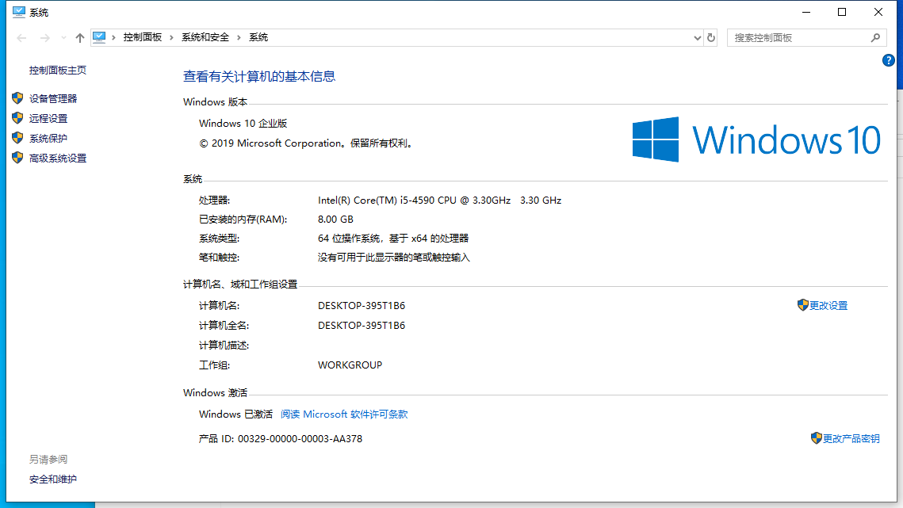Read Microsoft 软件许可条款 link
The width and height of the screenshot is (903, 508).
pyautogui.click(x=344, y=414)
